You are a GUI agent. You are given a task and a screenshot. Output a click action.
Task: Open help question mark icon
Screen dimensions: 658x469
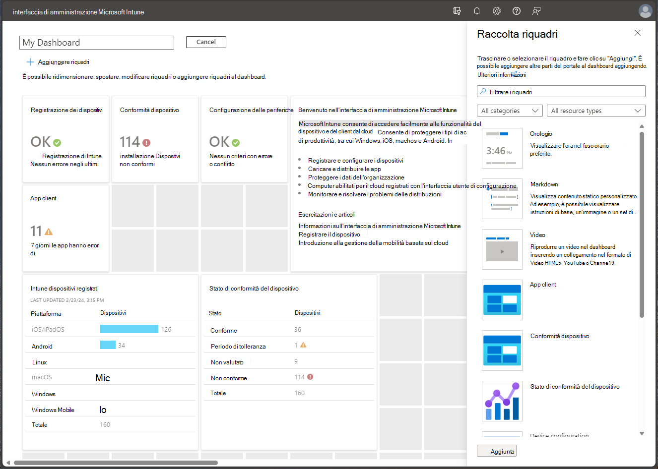tap(517, 11)
